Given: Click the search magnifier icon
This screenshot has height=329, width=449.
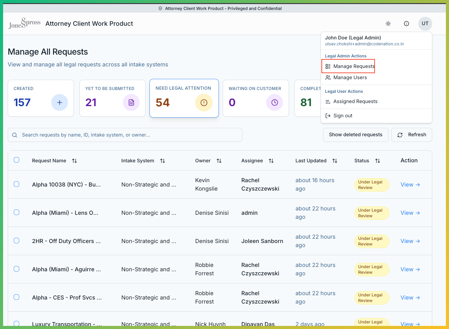Looking at the screenshot, I should pos(15,135).
